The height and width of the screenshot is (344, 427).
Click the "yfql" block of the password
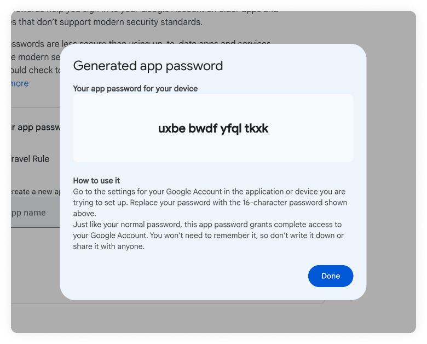(x=230, y=129)
